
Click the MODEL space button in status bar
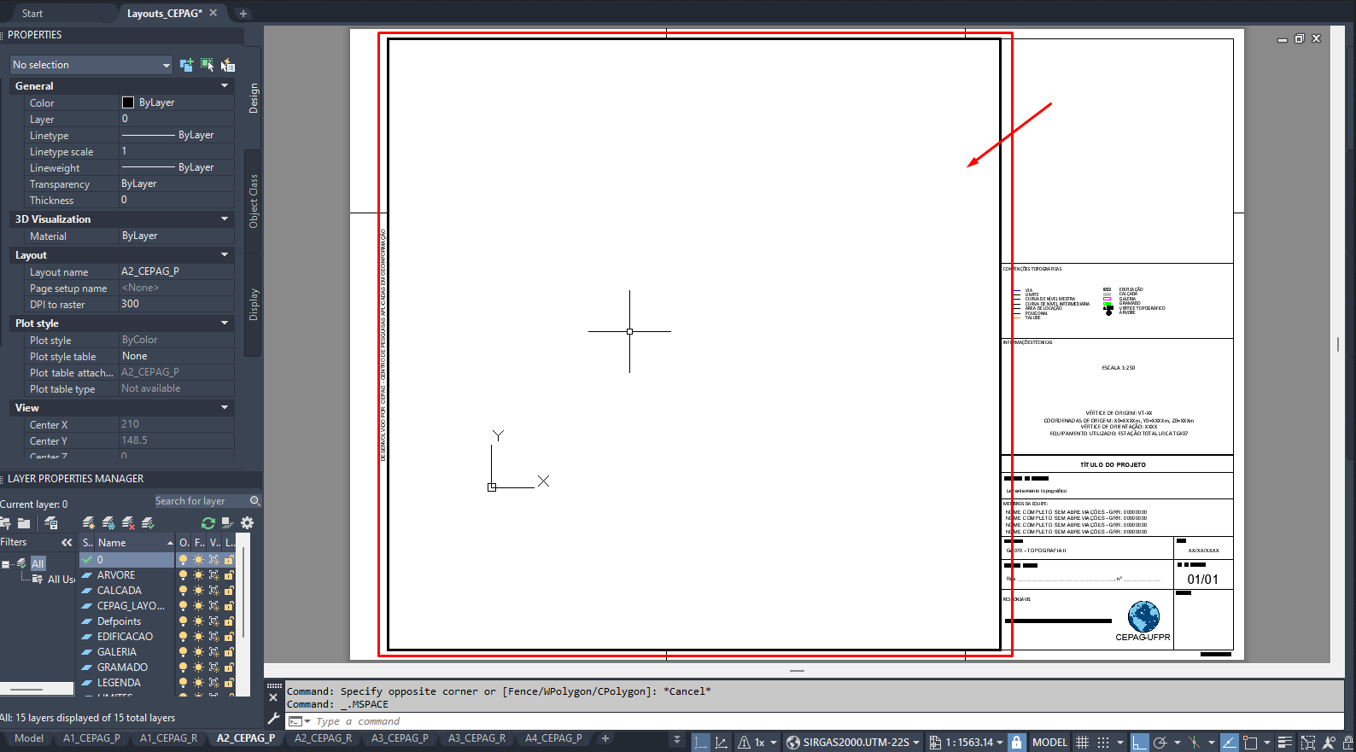tap(1049, 742)
